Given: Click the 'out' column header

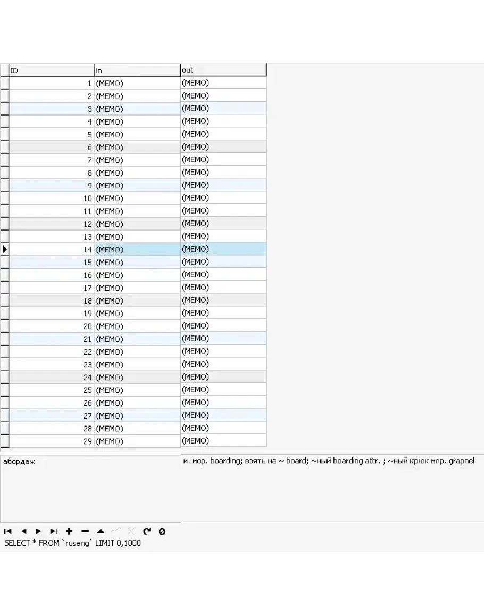Looking at the screenshot, I should click(223, 70).
